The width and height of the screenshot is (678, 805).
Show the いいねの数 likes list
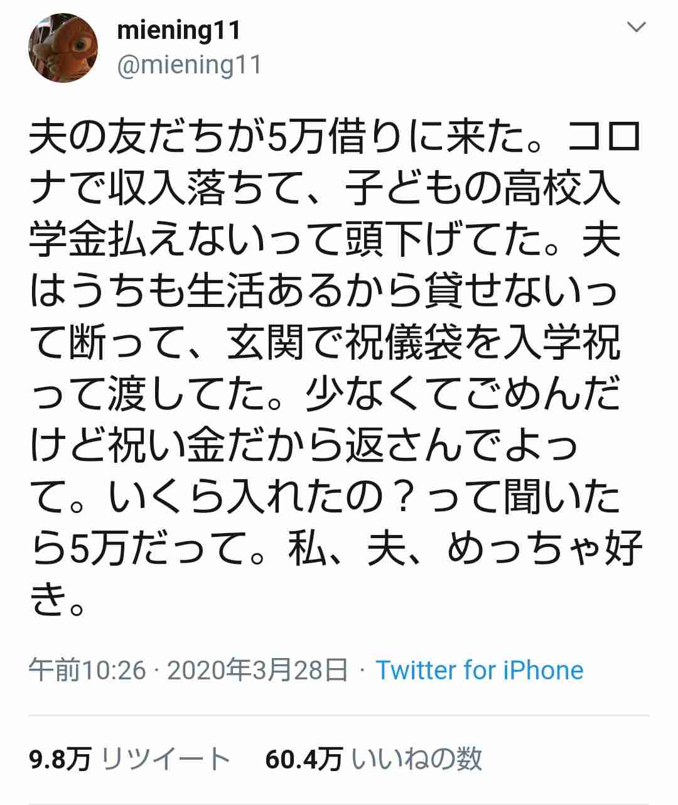pos(417,759)
